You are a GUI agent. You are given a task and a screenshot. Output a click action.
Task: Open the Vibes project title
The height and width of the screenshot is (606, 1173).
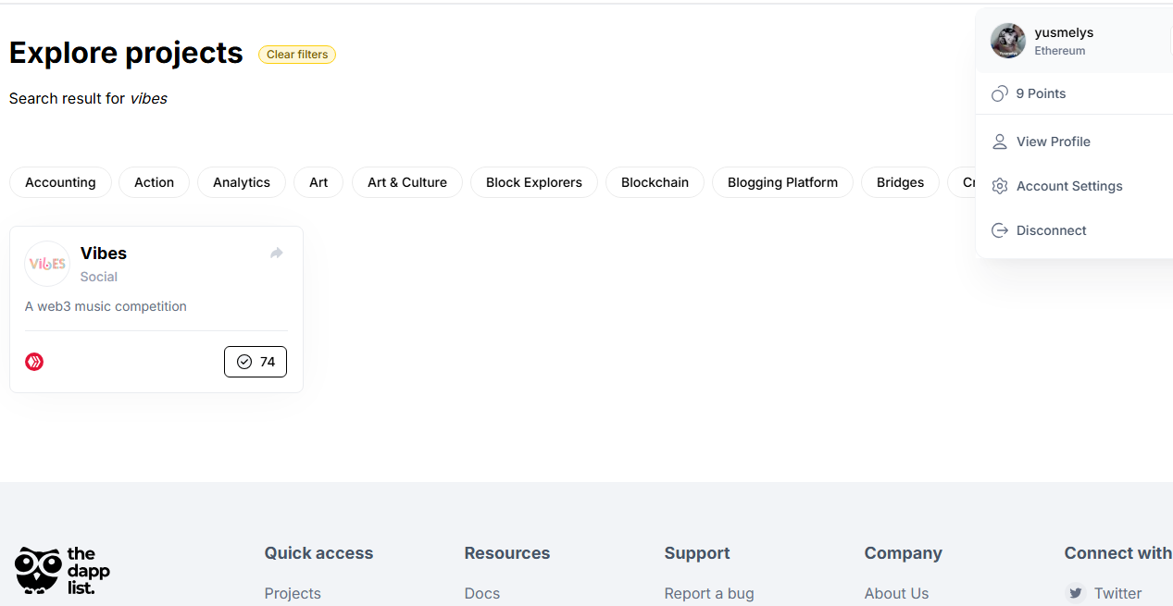pos(104,253)
